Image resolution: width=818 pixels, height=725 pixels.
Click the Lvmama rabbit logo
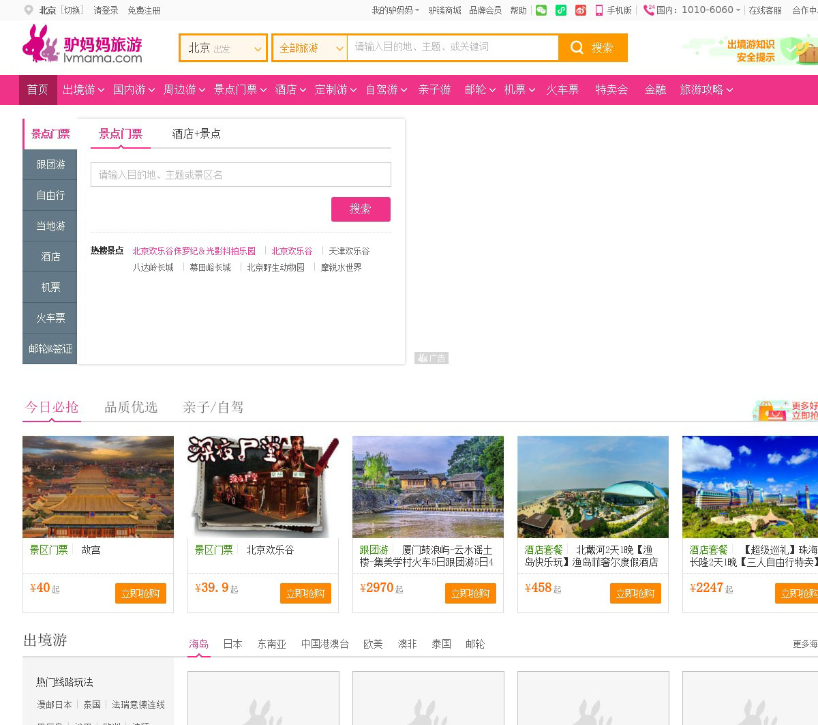(x=42, y=44)
